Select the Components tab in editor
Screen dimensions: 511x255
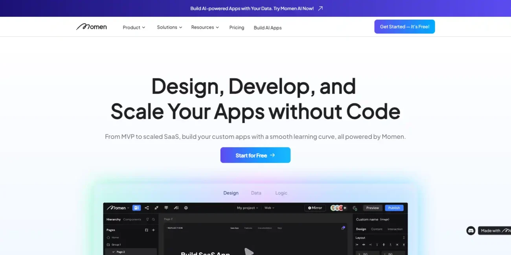coord(132,219)
